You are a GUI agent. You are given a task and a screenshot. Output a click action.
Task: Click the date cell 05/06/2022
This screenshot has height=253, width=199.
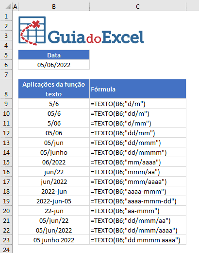(x=54, y=65)
